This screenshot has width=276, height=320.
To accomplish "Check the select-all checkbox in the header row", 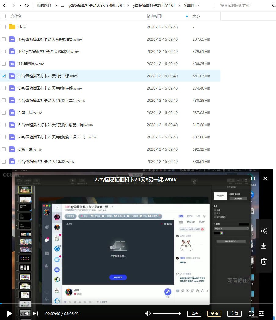I will (4, 16).
